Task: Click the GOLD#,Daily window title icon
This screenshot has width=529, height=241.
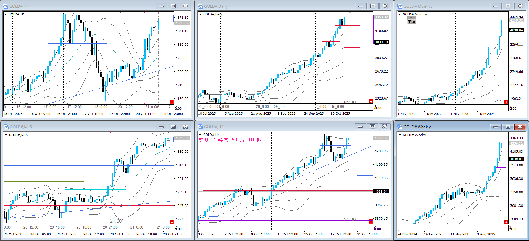Action: pyautogui.click(x=200, y=6)
